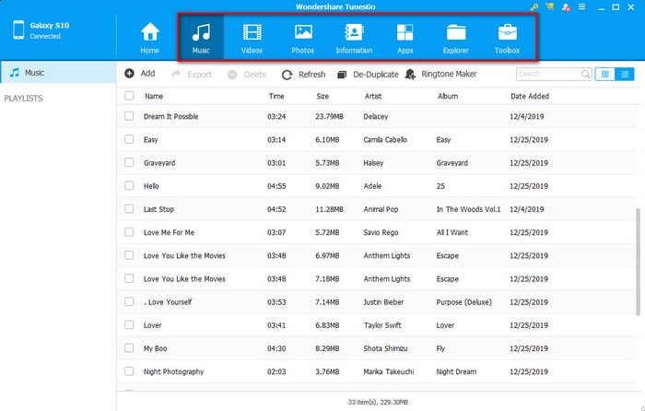Open the Apps section
The width and height of the screenshot is (645, 411).
click(x=405, y=39)
